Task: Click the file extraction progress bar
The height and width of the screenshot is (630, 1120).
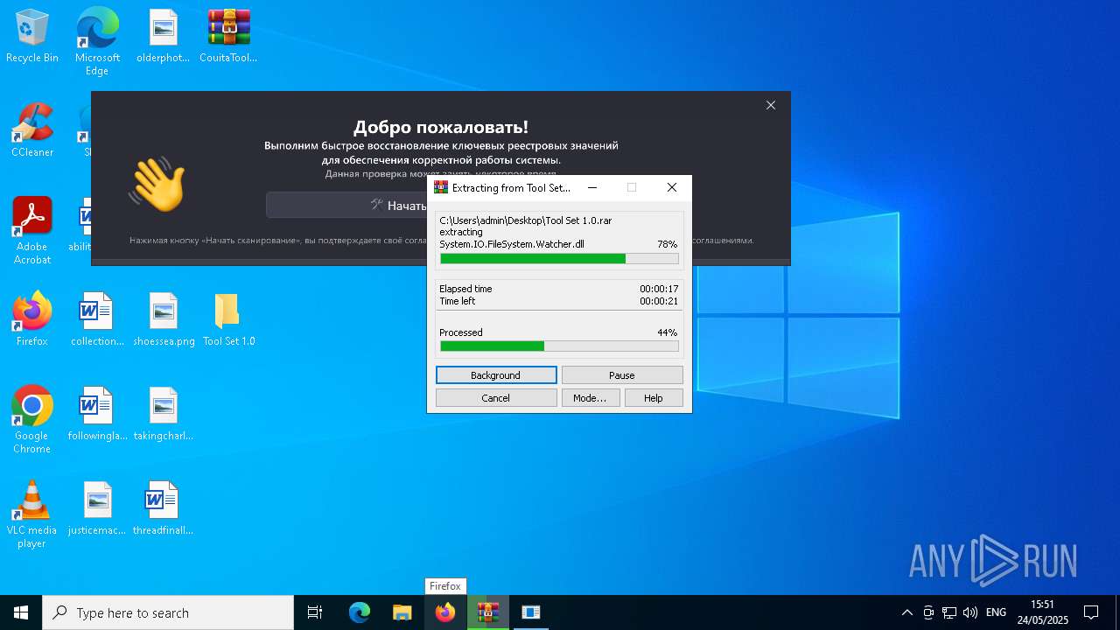Action: pyautogui.click(x=559, y=258)
